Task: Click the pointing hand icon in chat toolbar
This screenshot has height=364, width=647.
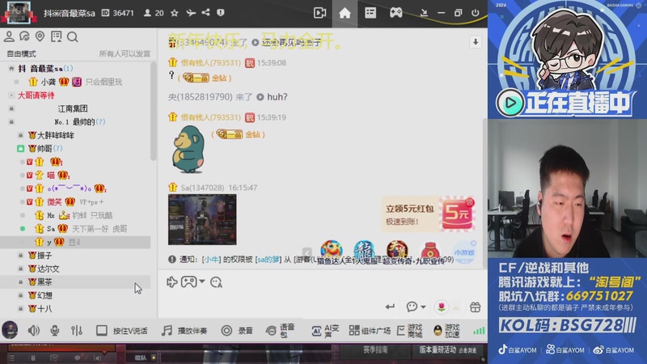Action: click(x=171, y=281)
